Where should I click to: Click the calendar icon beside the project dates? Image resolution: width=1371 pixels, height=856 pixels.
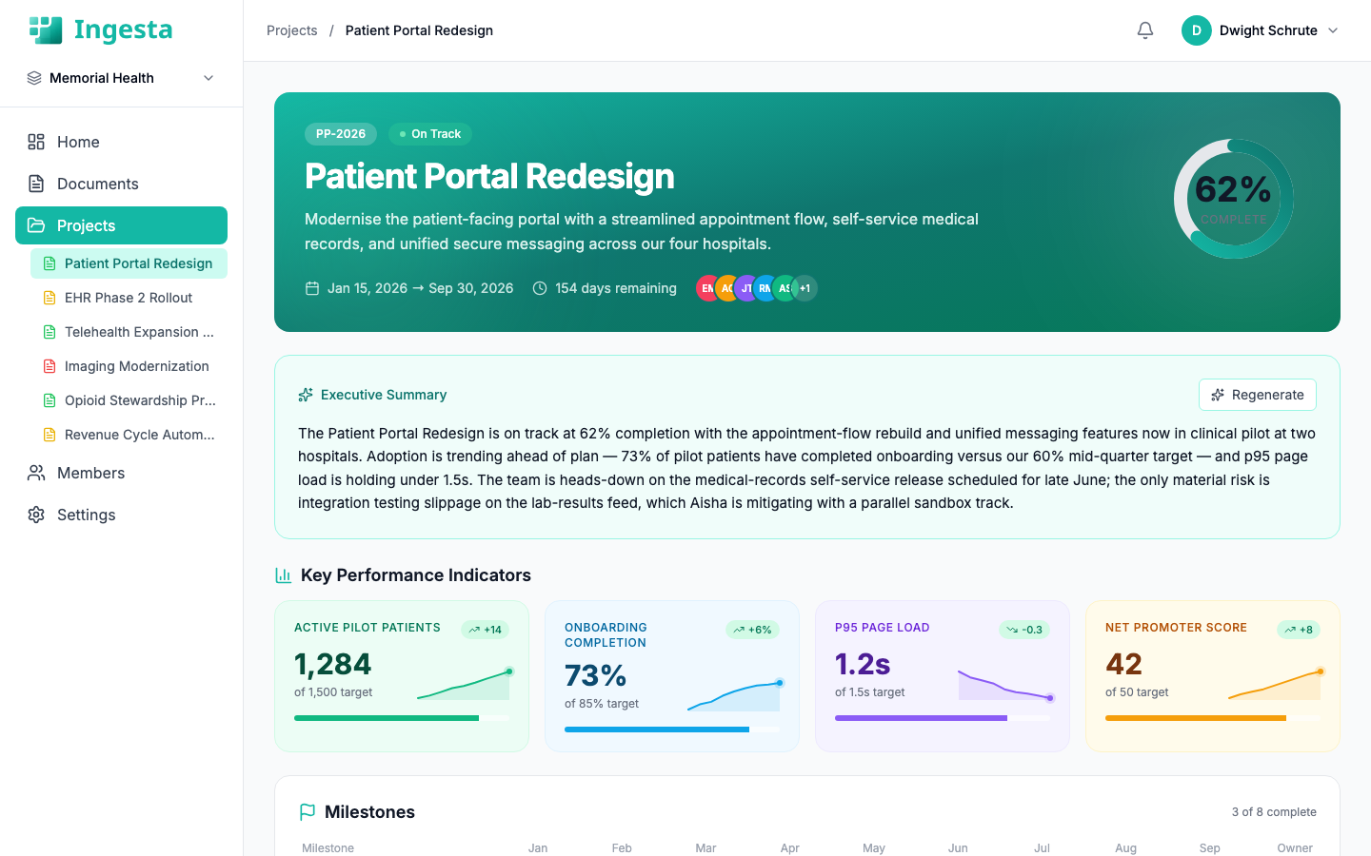pos(311,287)
